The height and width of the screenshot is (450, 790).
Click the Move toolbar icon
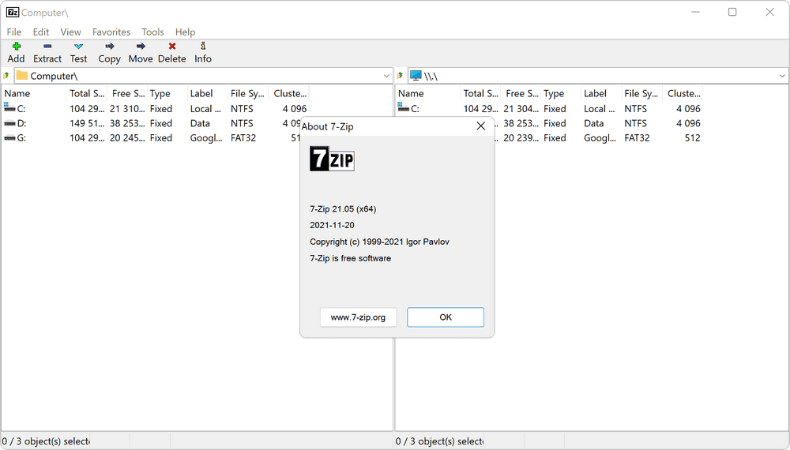(x=141, y=47)
